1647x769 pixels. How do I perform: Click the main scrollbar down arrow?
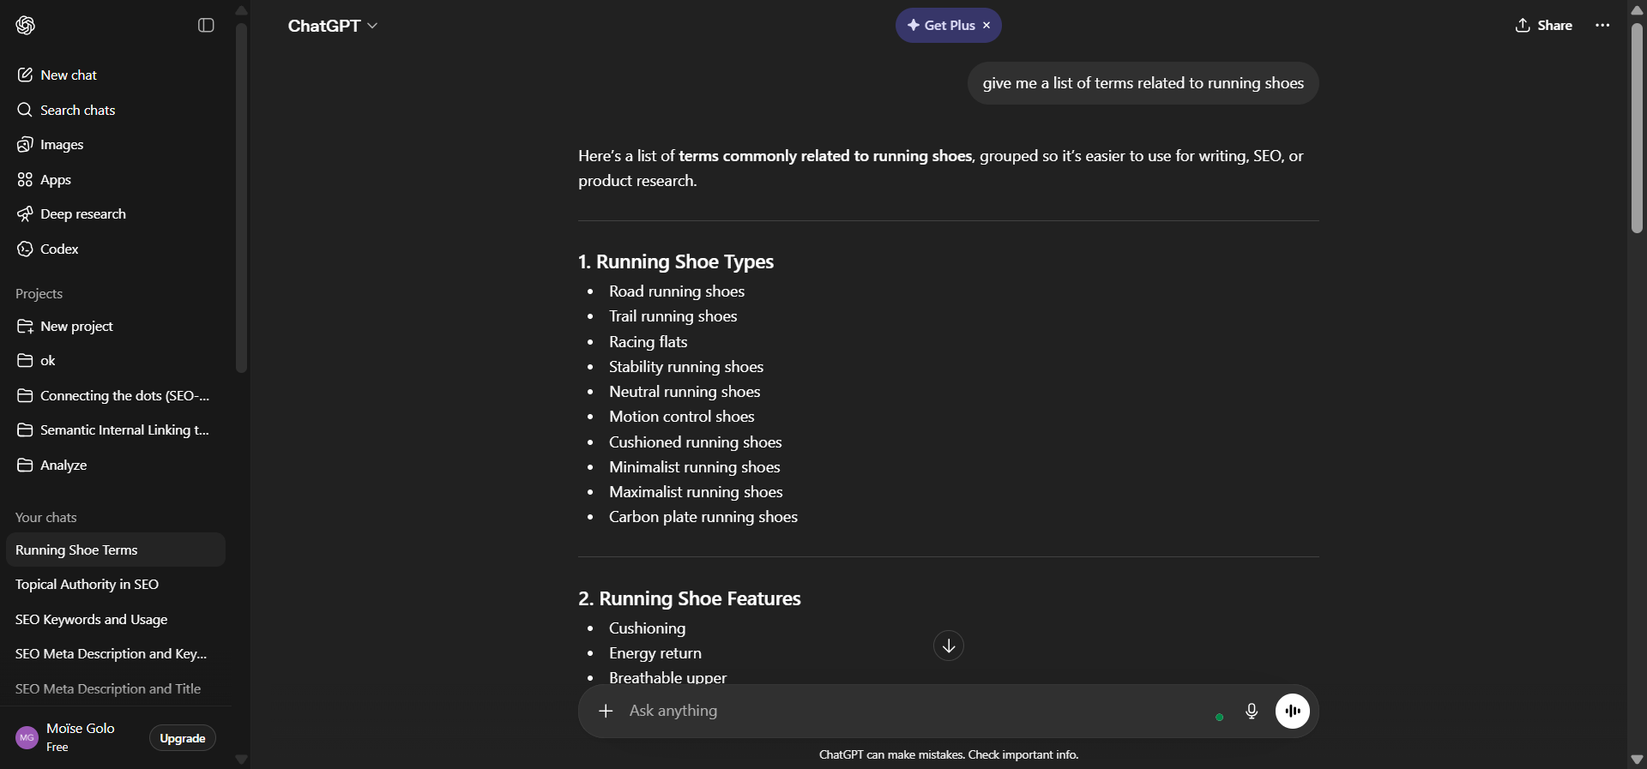pyautogui.click(x=1637, y=760)
